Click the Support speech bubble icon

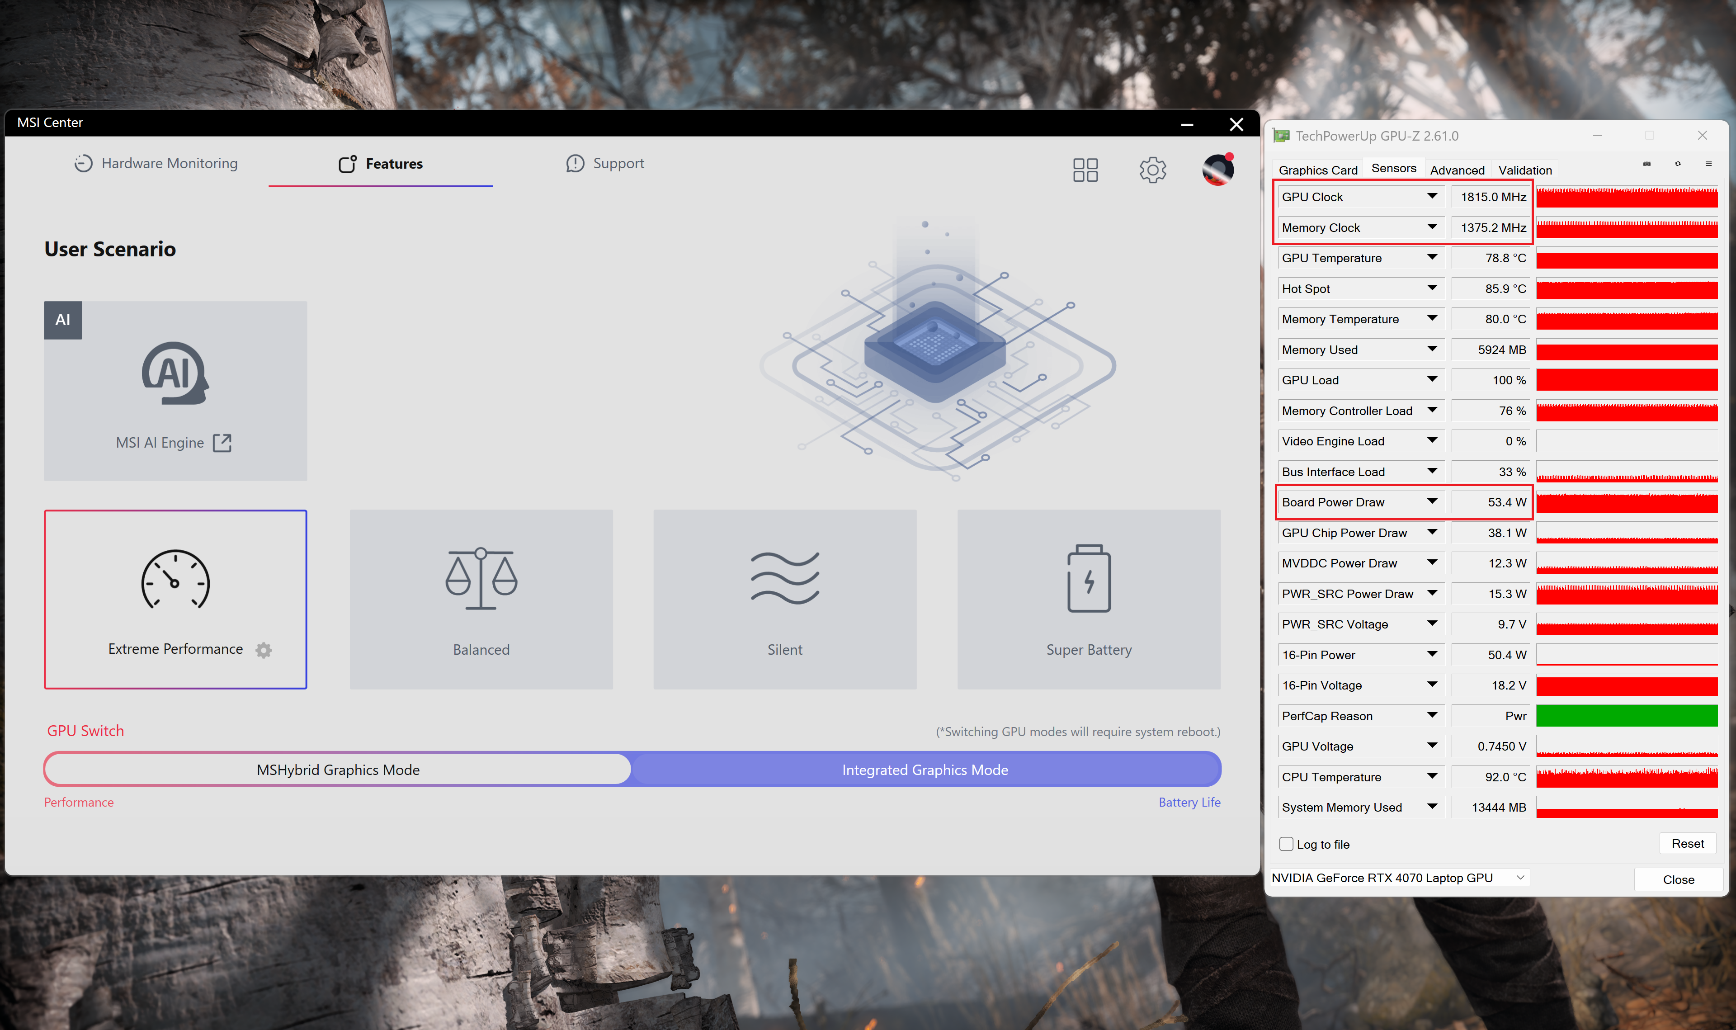point(575,163)
